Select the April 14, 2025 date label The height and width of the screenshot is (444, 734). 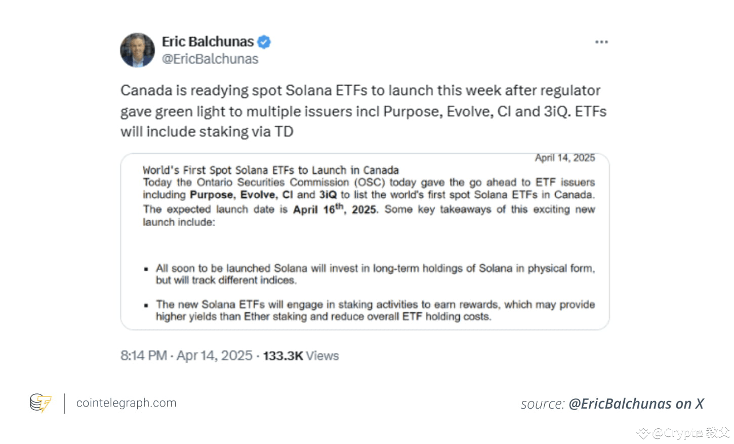[x=564, y=157]
